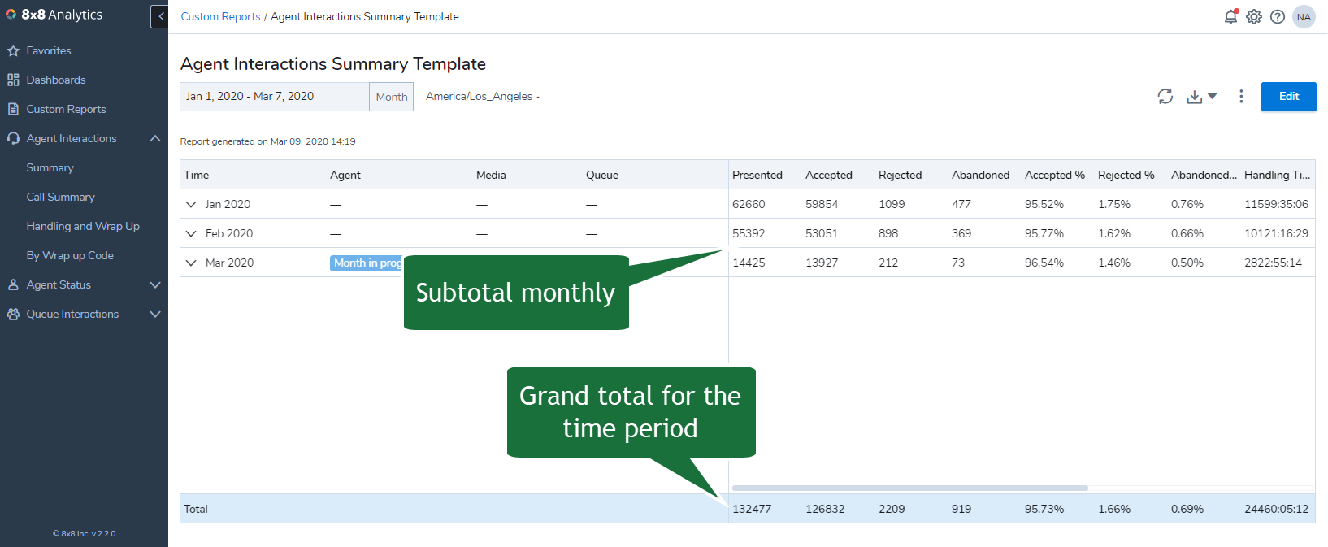Expand the Mar 2020 row
This screenshot has width=1328, height=547.
(191, 263)
